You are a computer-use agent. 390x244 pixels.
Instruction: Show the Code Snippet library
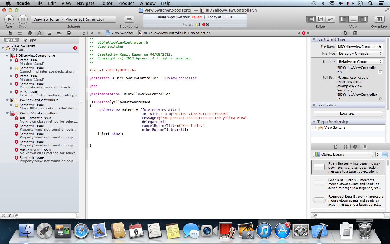(x=346, y=147)
